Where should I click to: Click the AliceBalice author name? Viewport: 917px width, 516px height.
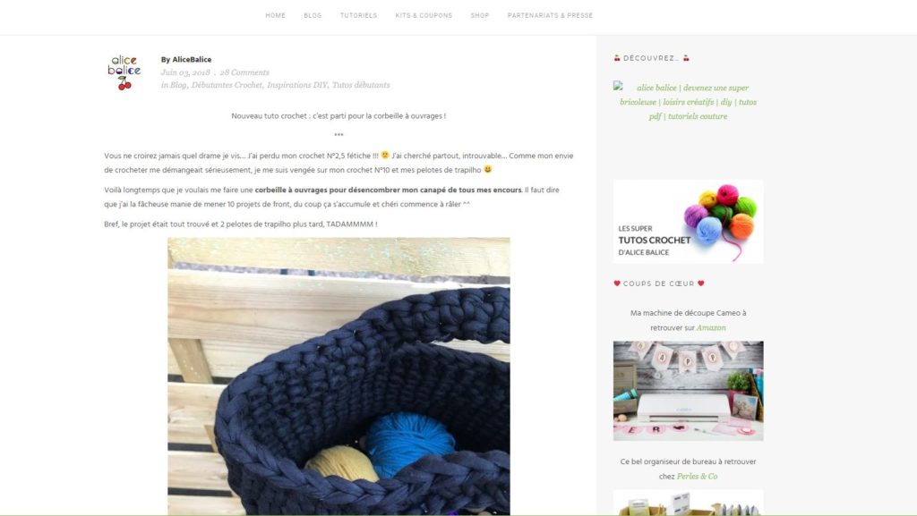pos(192,60)
